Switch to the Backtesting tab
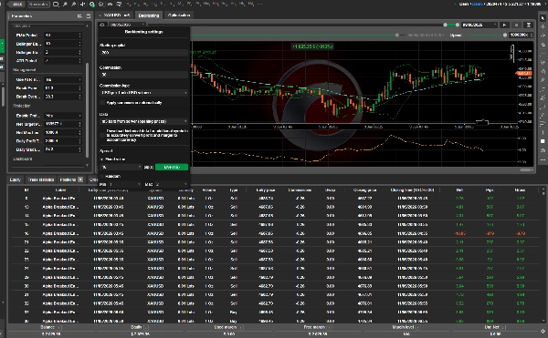548x338 pixels. [x=149, y=15]
